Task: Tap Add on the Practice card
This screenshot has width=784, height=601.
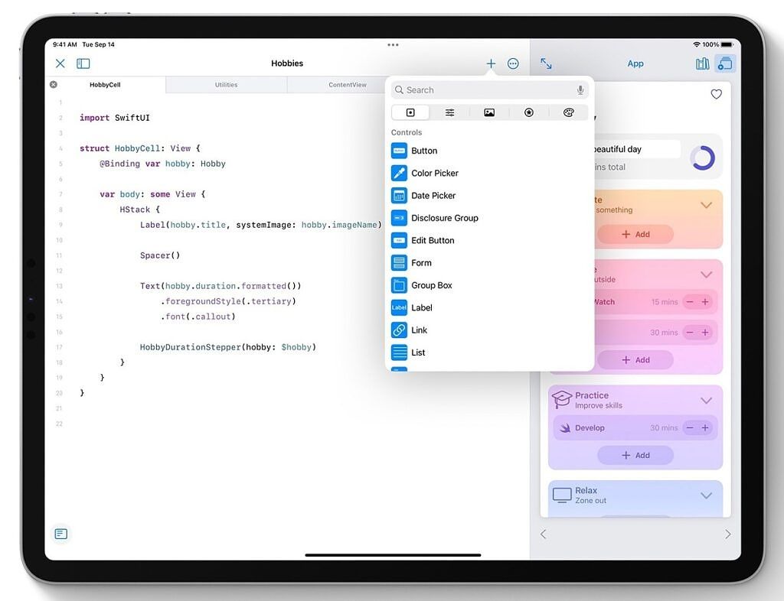Action: (x=635, y=455)
